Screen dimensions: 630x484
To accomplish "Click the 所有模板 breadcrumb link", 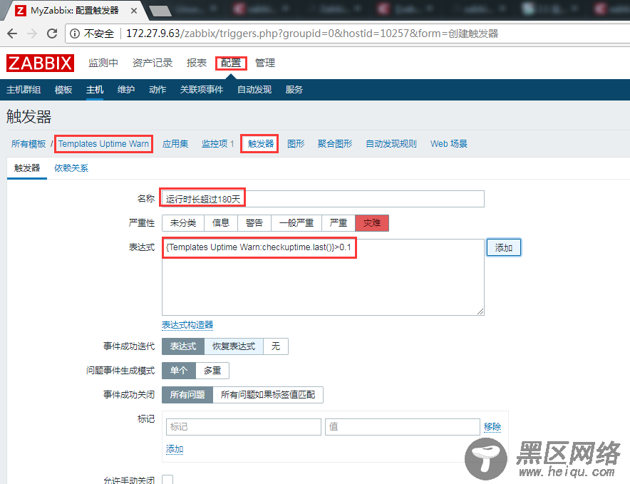I will click(29, 144).
